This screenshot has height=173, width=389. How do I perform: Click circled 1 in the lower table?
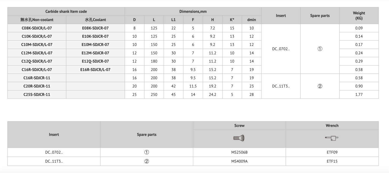click(x=147, y=152)
